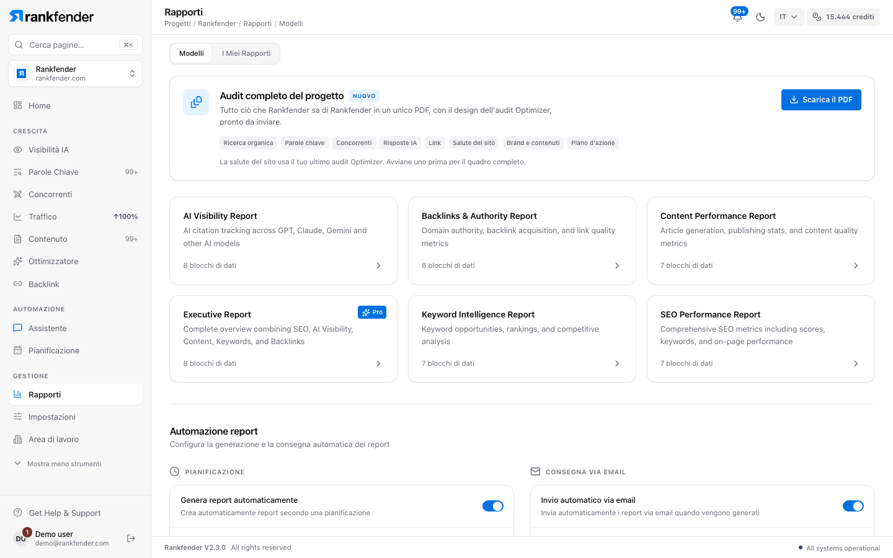Expand Rankfender project switcher
The width and height of the screenshot is (893, 558).
[x=75, y=74]
